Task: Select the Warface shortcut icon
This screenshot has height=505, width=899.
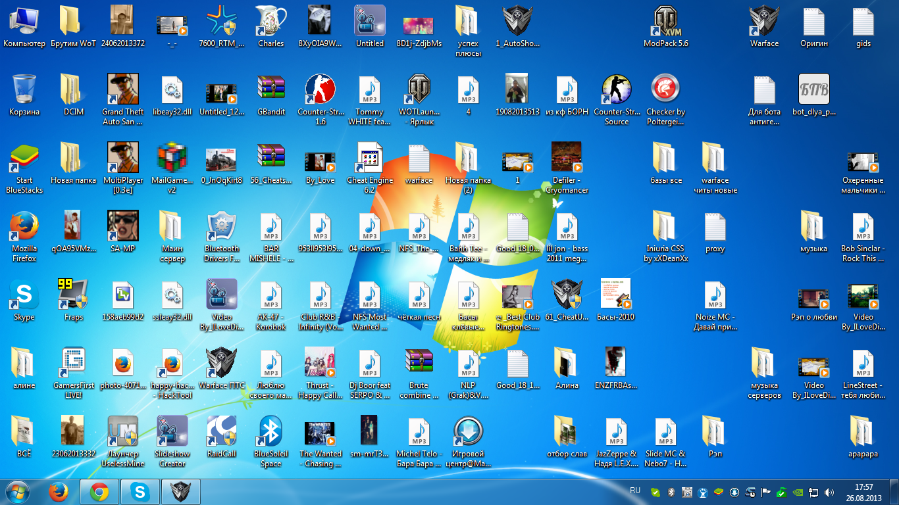Action: [764, 22]
